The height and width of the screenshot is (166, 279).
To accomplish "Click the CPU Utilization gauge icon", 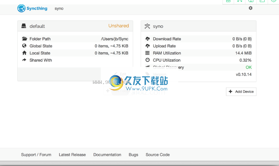I will [x=147, y=60].
